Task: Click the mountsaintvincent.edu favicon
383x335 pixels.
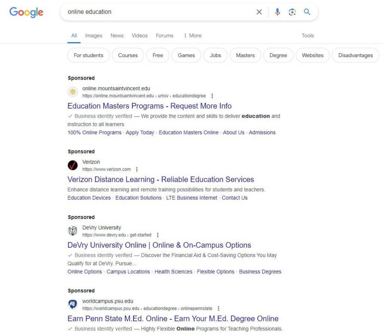Action: pyautogui.click(x=73, y=92)
